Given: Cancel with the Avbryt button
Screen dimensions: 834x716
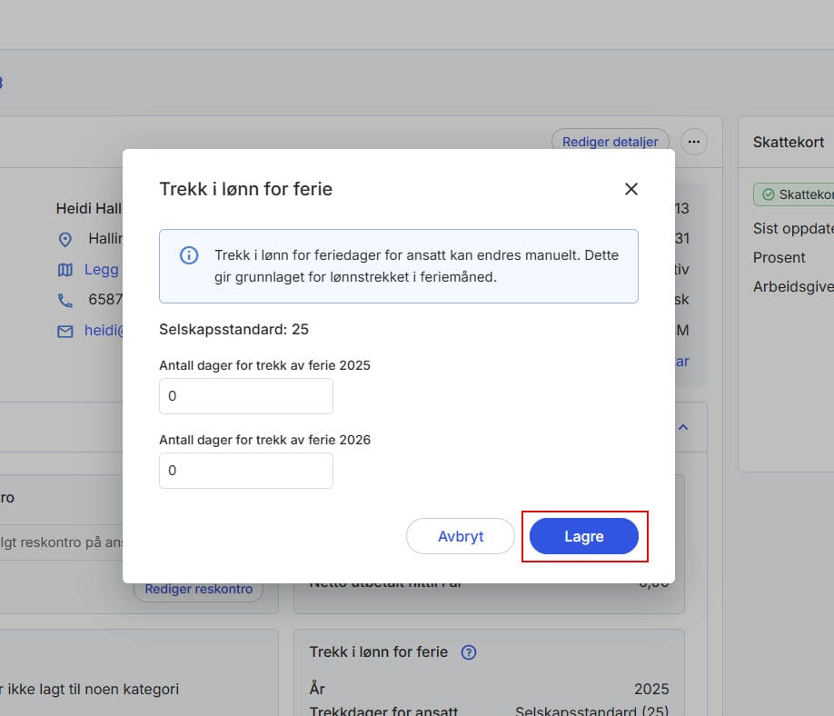Looking at the screenshot, I should tap(461, 536).
